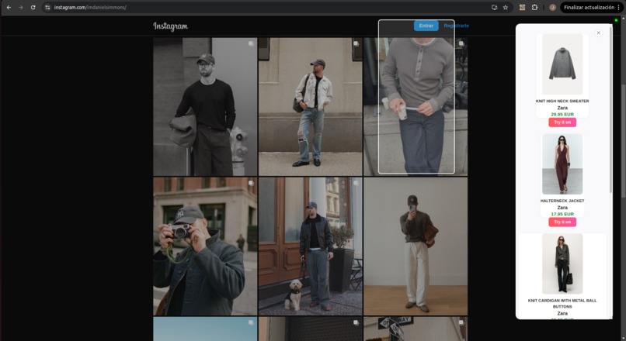Screen dimensions: 626x341
Task: Click carousel icon on black-and-white sweater post
Action: click(x=251, y=43)
